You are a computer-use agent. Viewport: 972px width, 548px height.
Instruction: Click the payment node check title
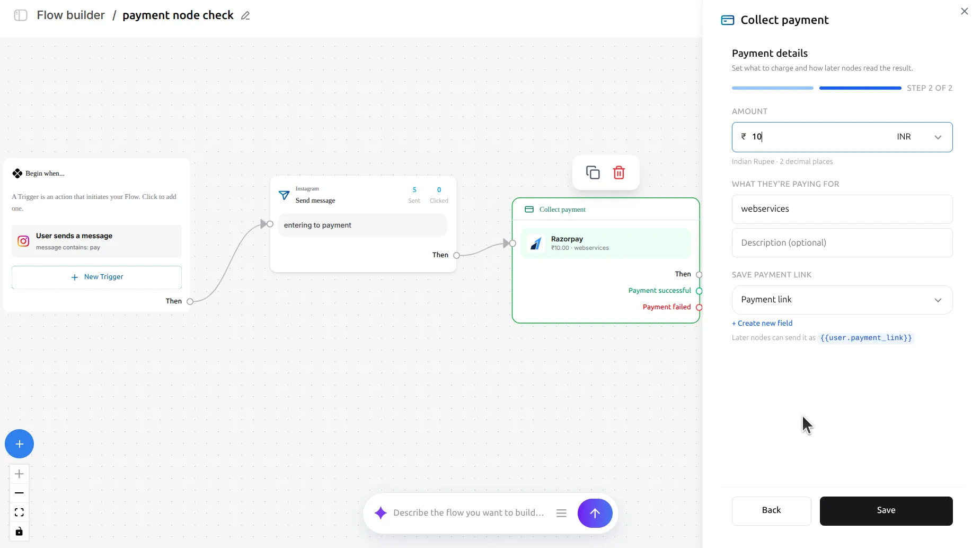(178, 15)
